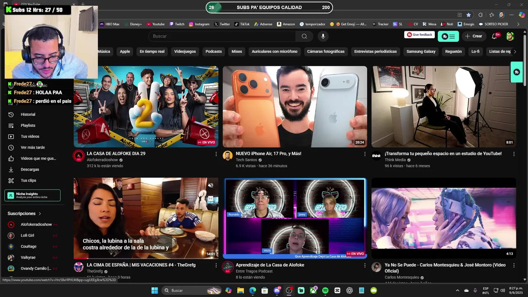Open Ver más tarde in sidebar
This screenshot has height=297, width=528.
click(x=33, y=147)
